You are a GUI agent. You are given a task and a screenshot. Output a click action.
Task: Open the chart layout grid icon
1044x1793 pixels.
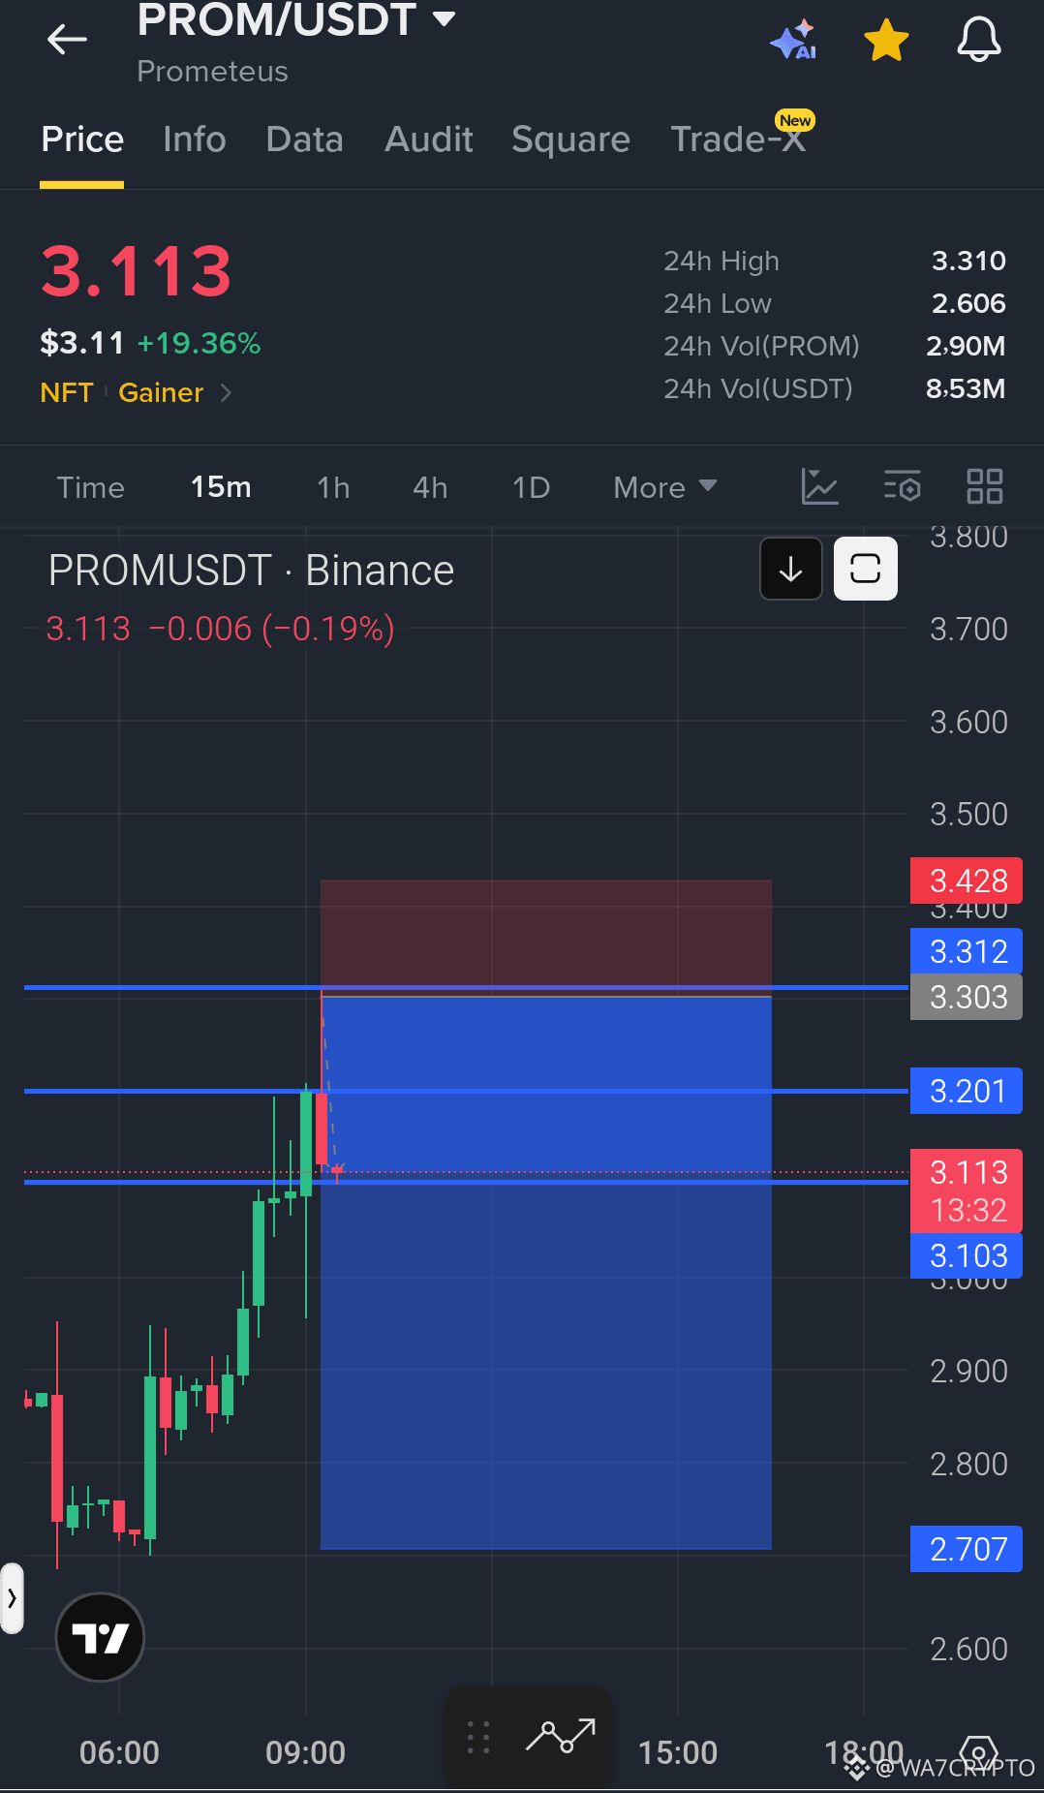tap(985, 486)
